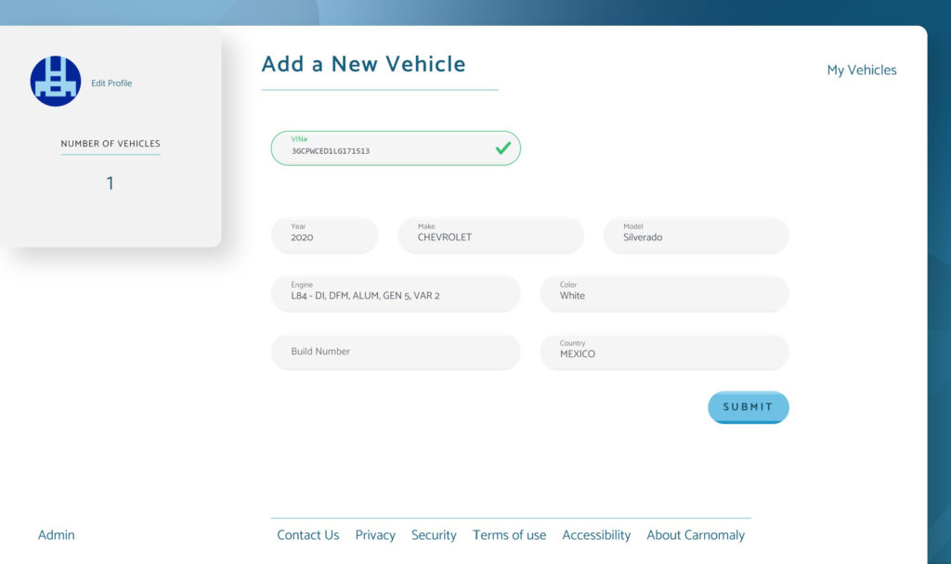The width and height of the screenshot is (951, 564).
Task: Click the Year field showing 2020
Action: point(324,236)
